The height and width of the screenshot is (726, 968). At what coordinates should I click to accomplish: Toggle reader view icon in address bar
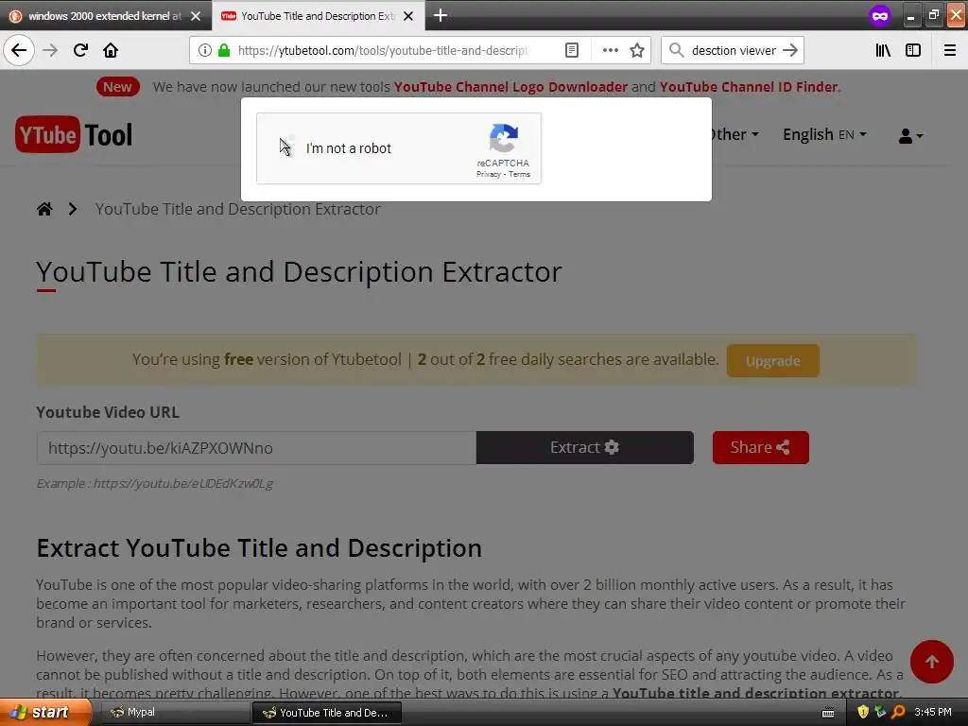[x=572, y=50]
